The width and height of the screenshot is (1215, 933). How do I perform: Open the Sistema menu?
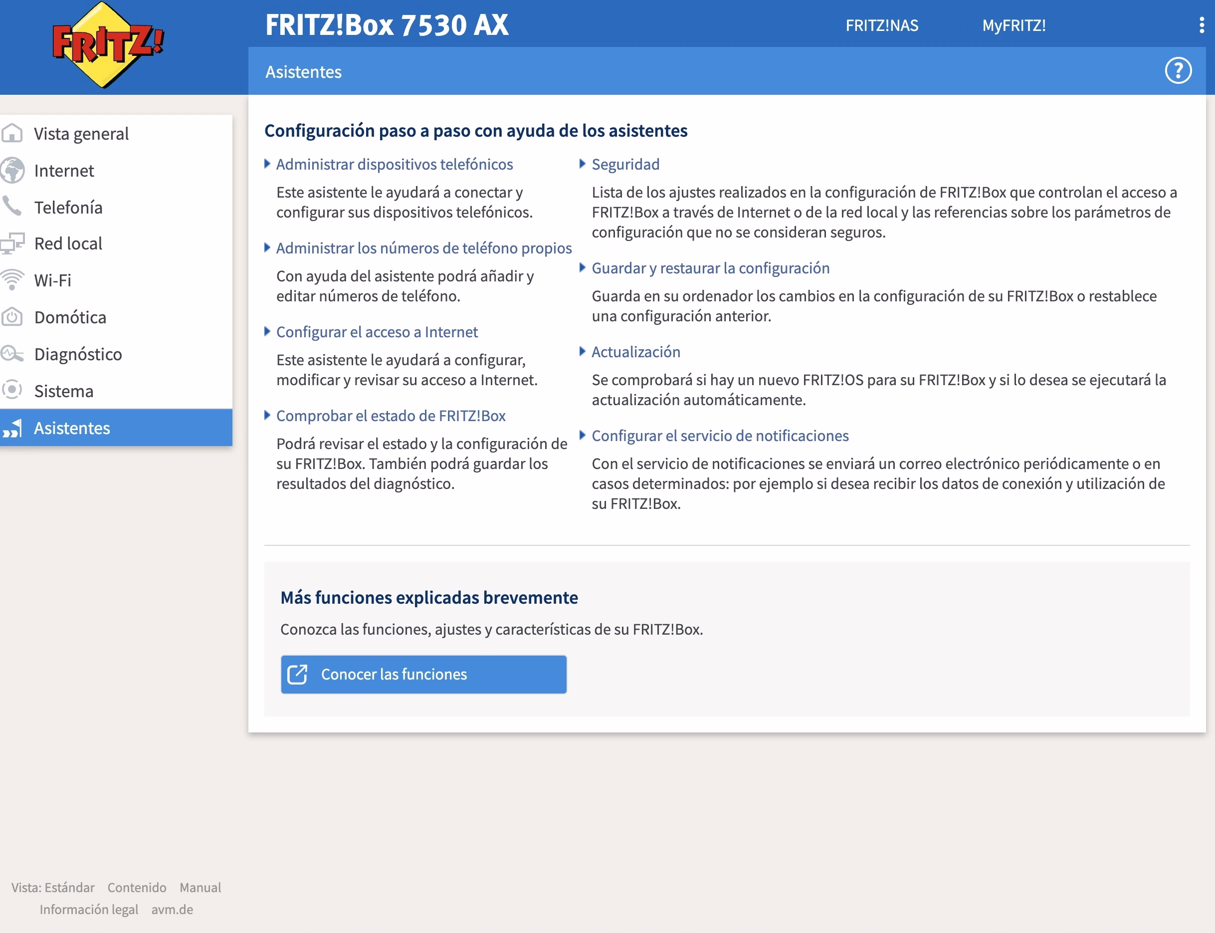tap(116, 391)
